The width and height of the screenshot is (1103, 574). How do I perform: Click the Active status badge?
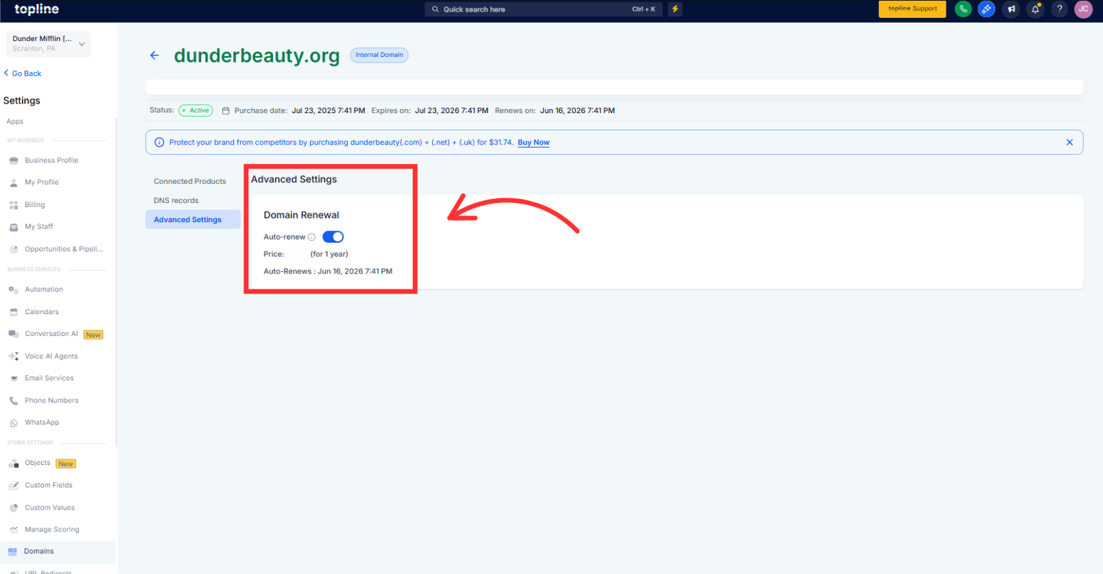(196, 110)
